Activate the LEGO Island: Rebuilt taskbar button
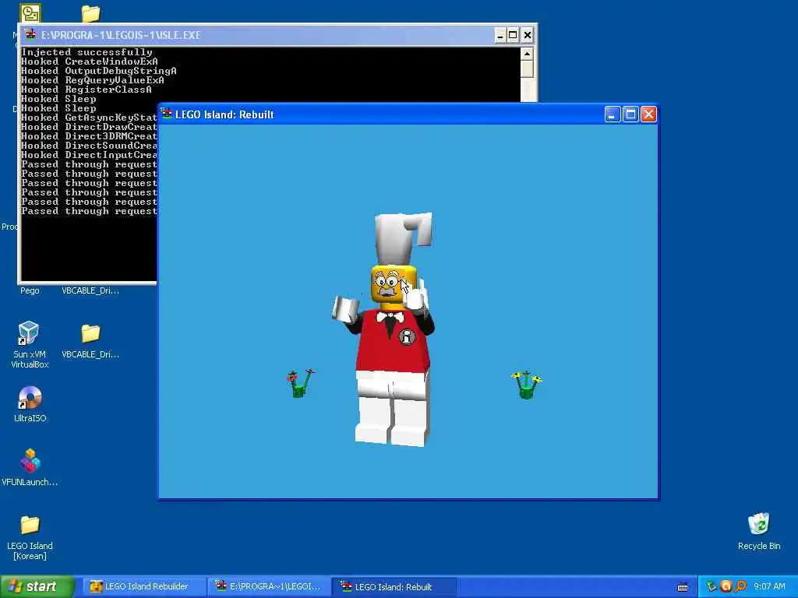The width and height of the screenshot is (798, 598). click(394, 587)
